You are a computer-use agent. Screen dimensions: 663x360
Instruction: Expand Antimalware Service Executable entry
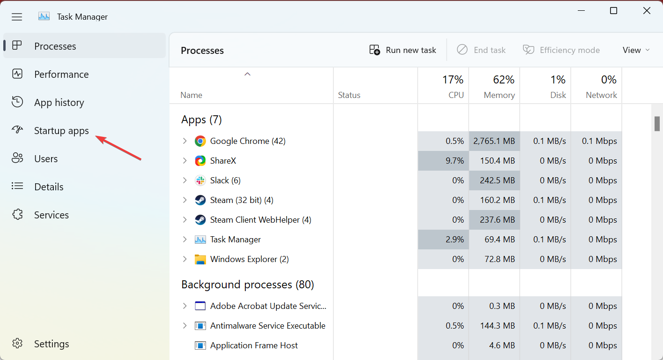184,326
